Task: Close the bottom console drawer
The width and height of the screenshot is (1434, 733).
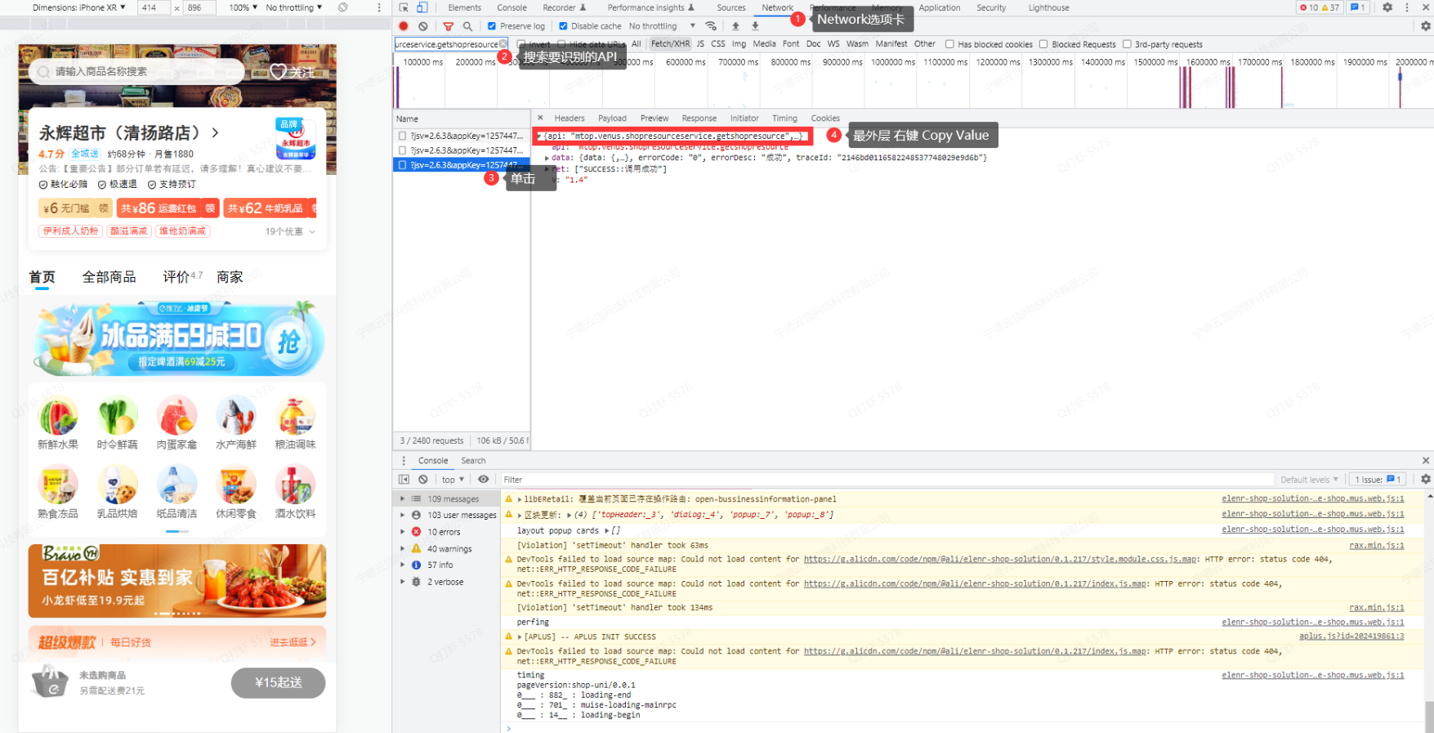Action: [1426, 461]
